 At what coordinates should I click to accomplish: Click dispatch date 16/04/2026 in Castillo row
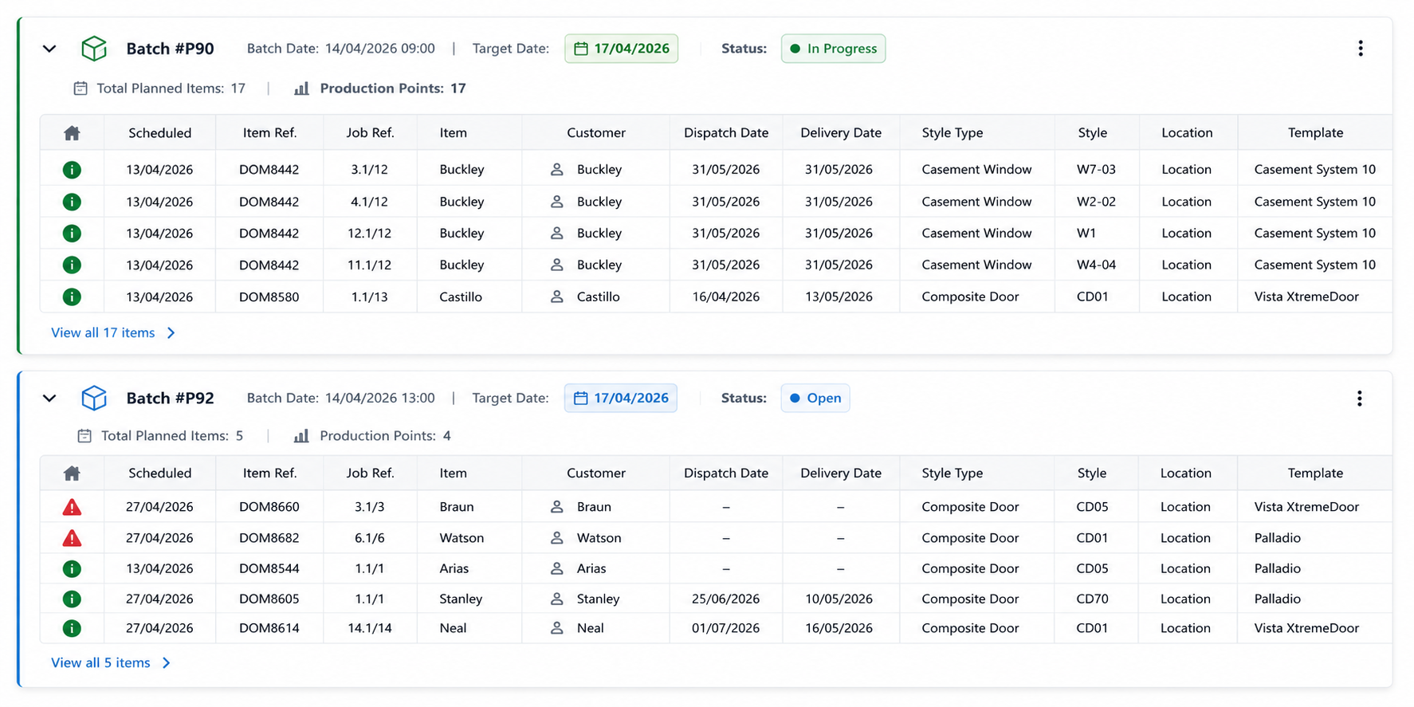[x=726, y=297]
